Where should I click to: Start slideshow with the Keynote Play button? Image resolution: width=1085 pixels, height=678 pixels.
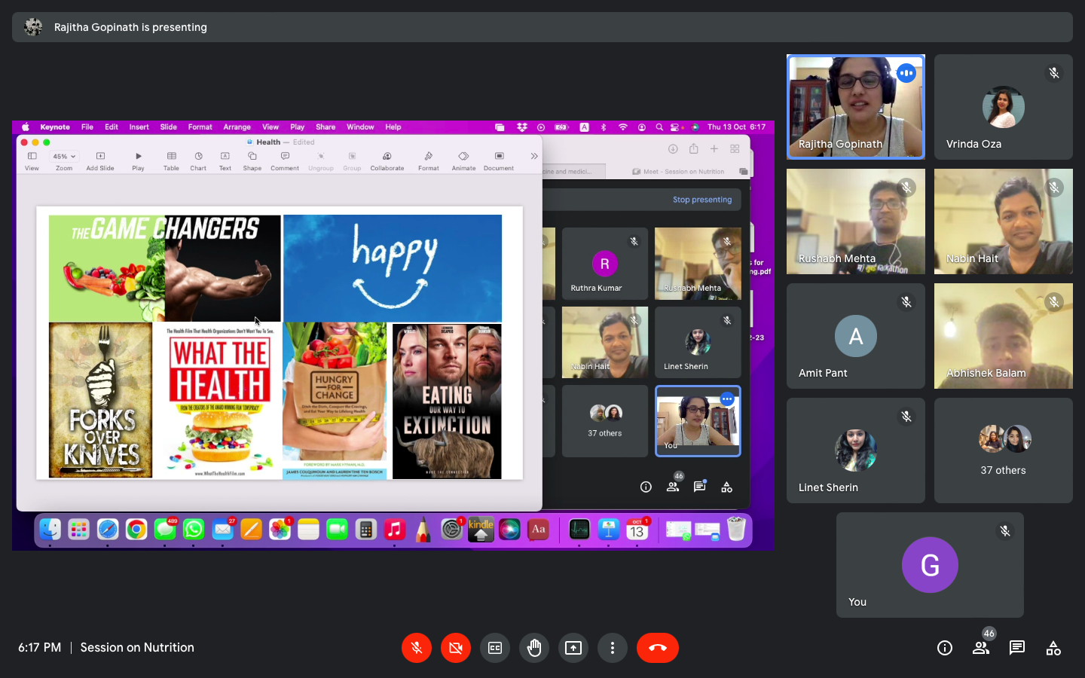coord(138,160)
